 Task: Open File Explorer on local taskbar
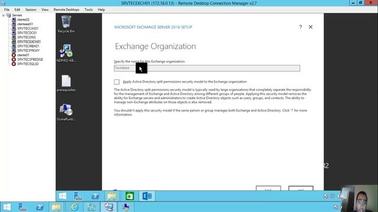coord(57,207)
